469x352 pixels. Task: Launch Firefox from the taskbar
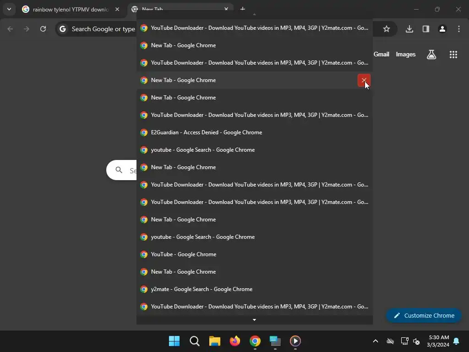pos(235,341)
